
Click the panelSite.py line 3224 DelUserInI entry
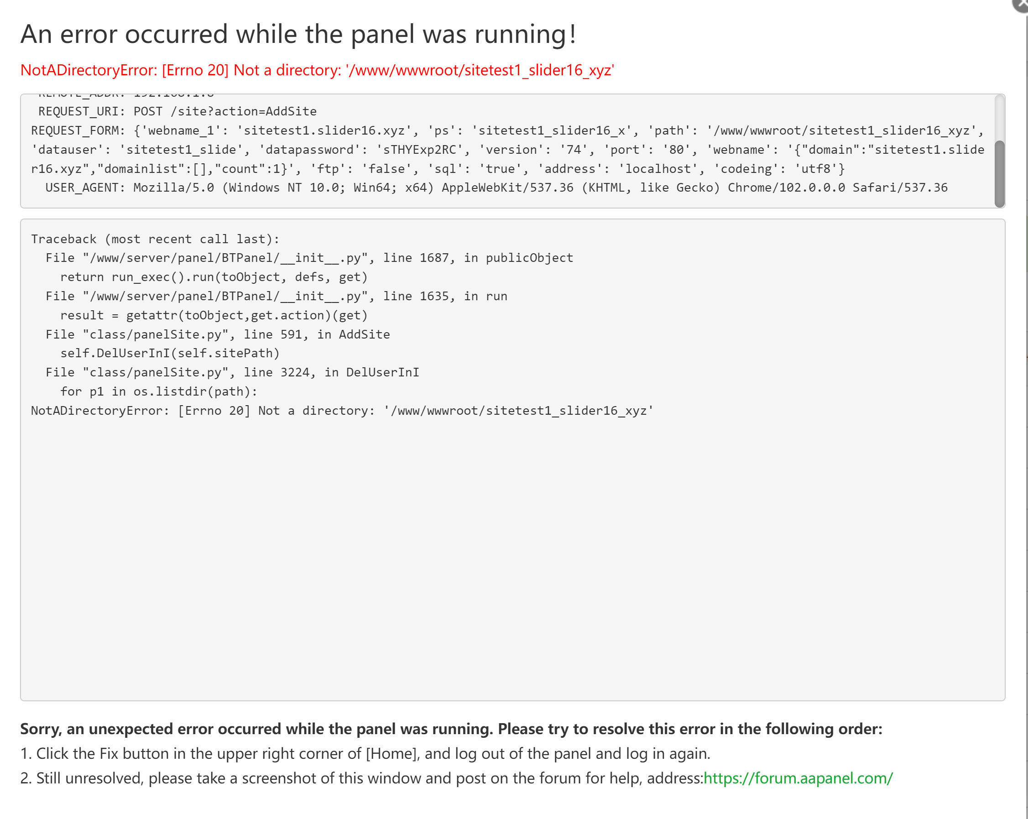[232, 373]
